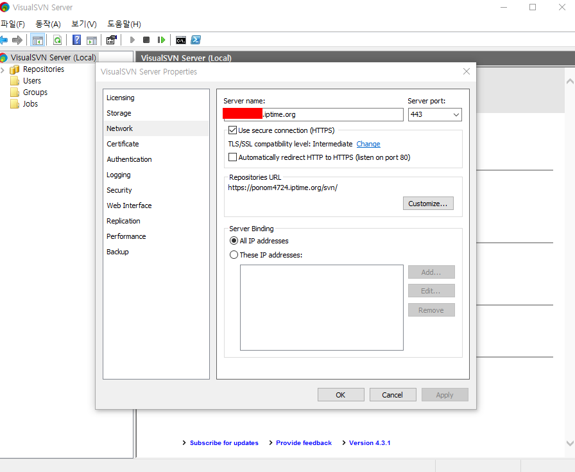Select the Repositories node in tree
Screen dimensions: 575x472
click(43, 69)
